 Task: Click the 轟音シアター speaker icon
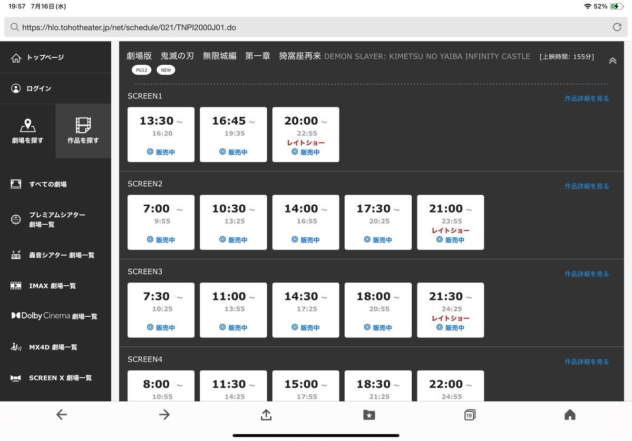[x=16, y=255]
